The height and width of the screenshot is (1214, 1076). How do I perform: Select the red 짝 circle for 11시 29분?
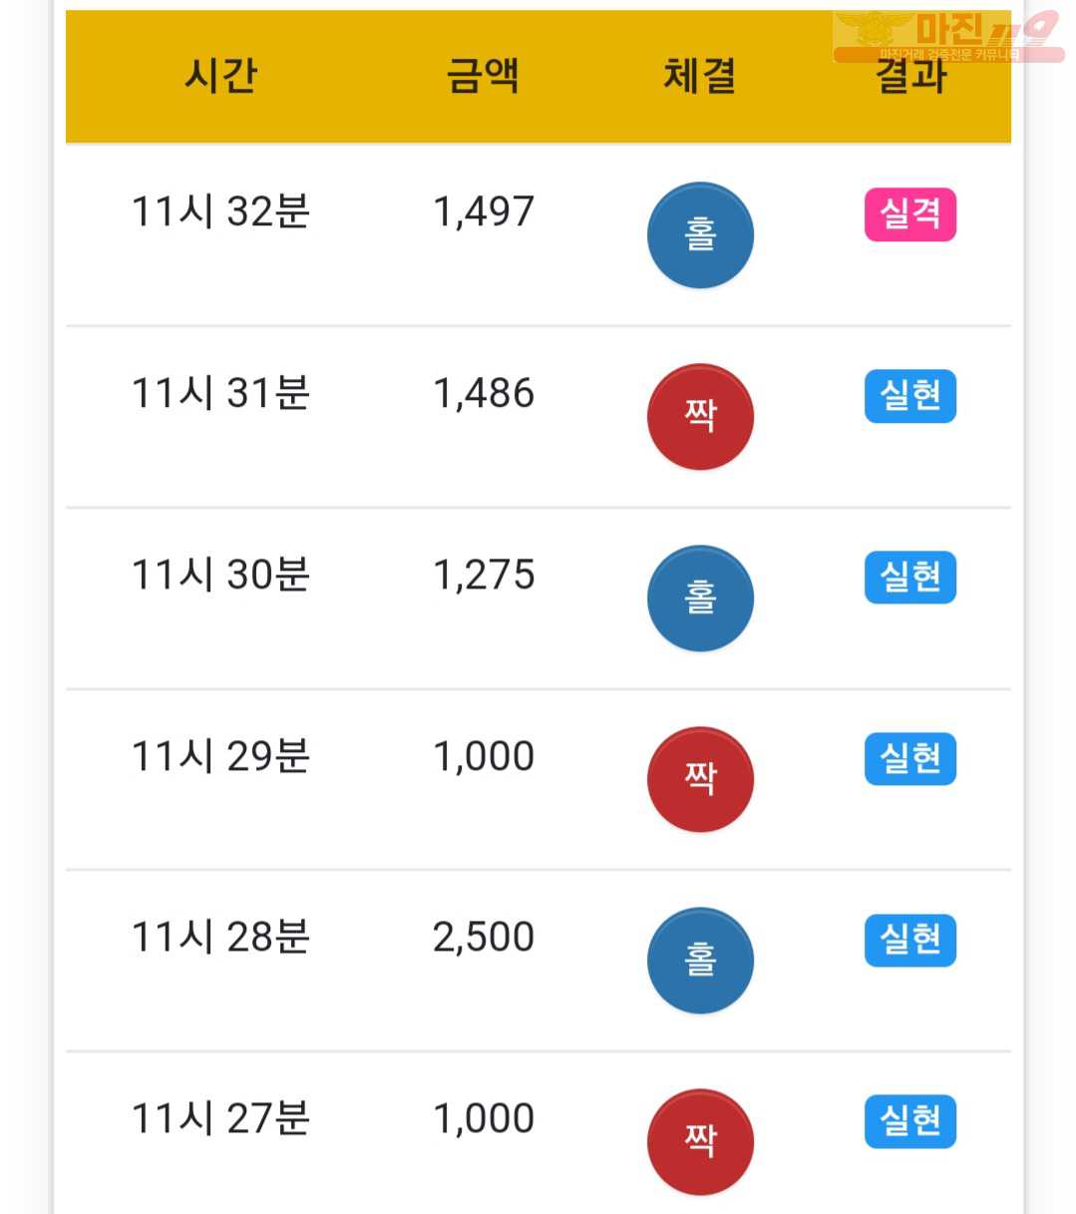pyautogui.click(x=700, y=779)
